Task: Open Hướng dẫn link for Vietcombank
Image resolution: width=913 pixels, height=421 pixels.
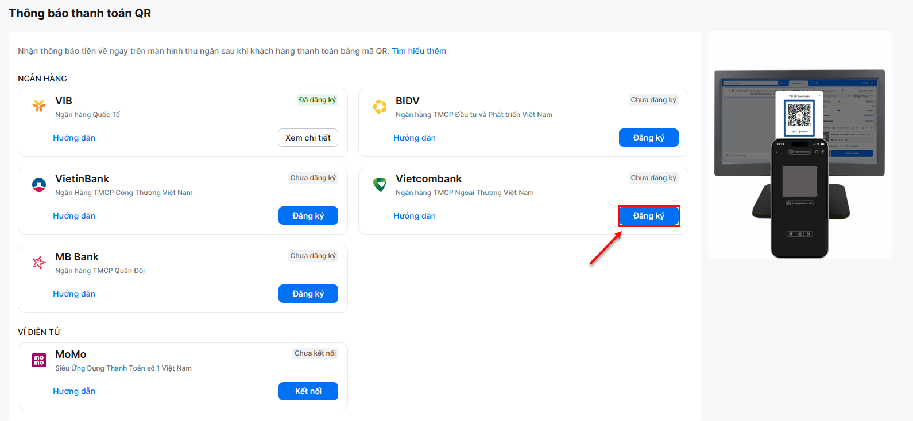Action: [x=415, y=216]
